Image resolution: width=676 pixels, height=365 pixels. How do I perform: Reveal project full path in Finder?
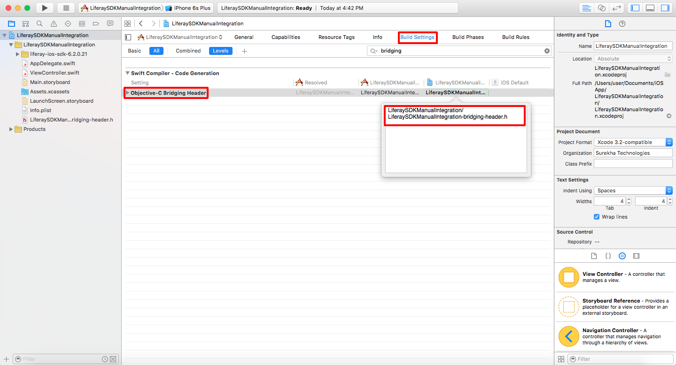click(669, 116)
